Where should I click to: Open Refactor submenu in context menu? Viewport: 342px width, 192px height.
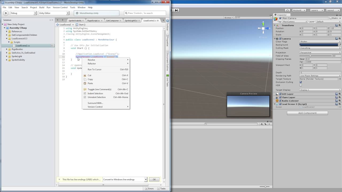pos(106,63)
